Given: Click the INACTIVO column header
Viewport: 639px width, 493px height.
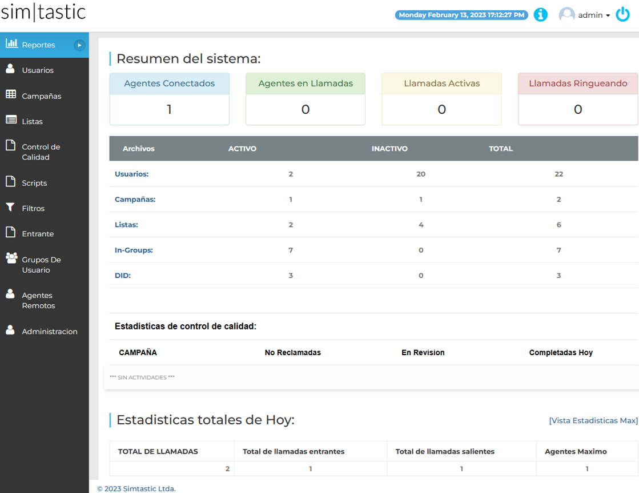Looking at the screenshot, I should [x=389, y=149].
